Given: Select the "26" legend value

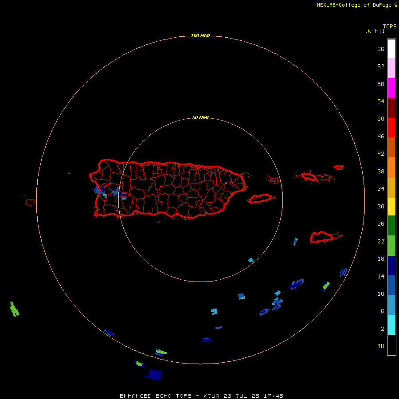Looking at the screenshot, I should [x=381, y=224].
